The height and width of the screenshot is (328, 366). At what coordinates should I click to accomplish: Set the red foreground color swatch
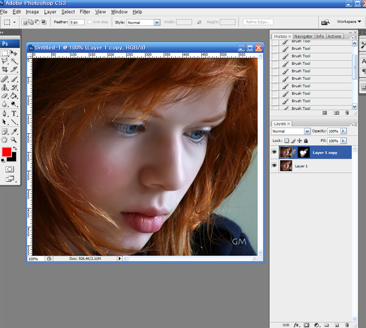pyautogui.click(x=6, y=151)
